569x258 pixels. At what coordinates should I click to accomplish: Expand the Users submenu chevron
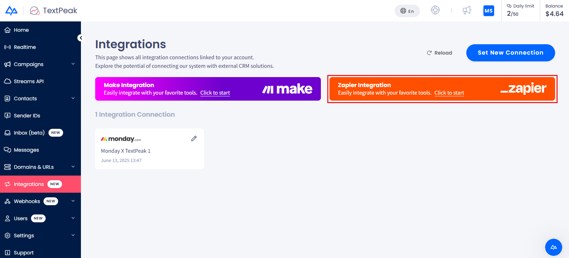click(73, 218)
